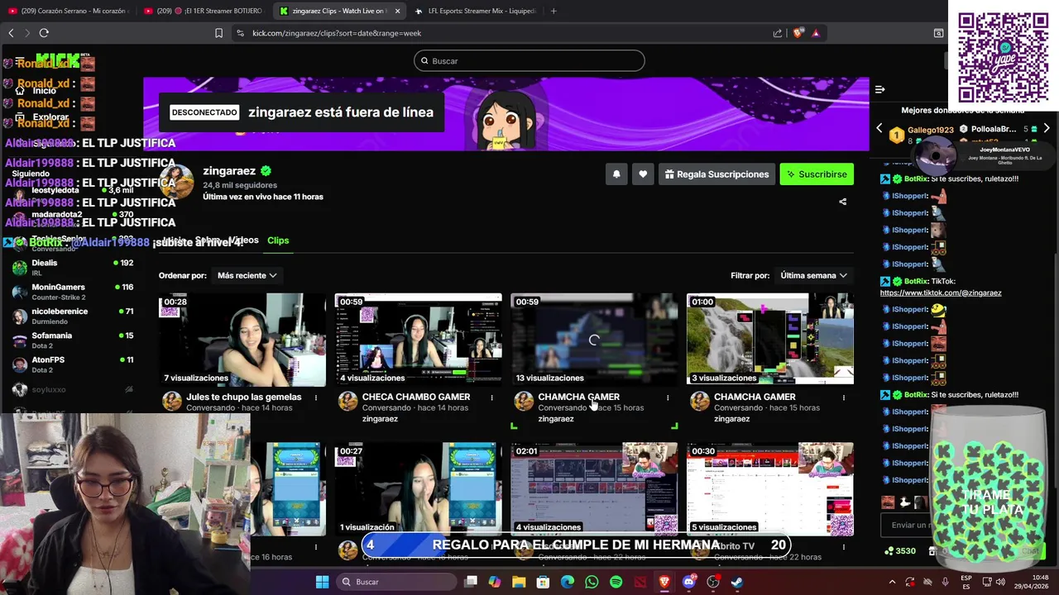Play the Jules te chupo las gemelas clip
The width and height of the screenshot is (1059, 595).
[242, 340]
